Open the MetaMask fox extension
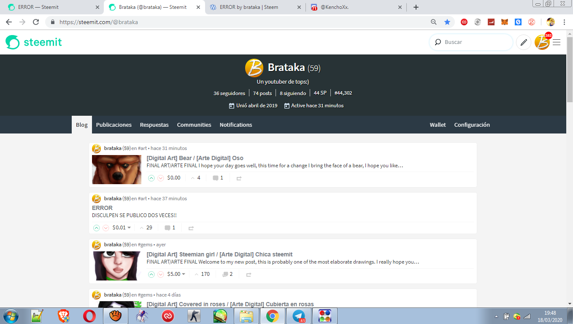573x324 pixels. click(505, 22)
